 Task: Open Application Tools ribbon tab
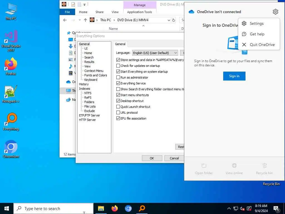click(x=140, y=12)
